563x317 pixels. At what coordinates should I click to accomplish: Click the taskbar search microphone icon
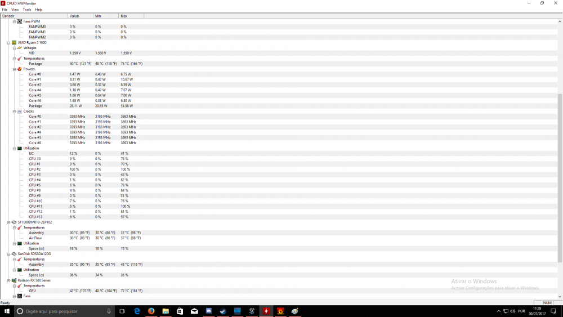109,311
